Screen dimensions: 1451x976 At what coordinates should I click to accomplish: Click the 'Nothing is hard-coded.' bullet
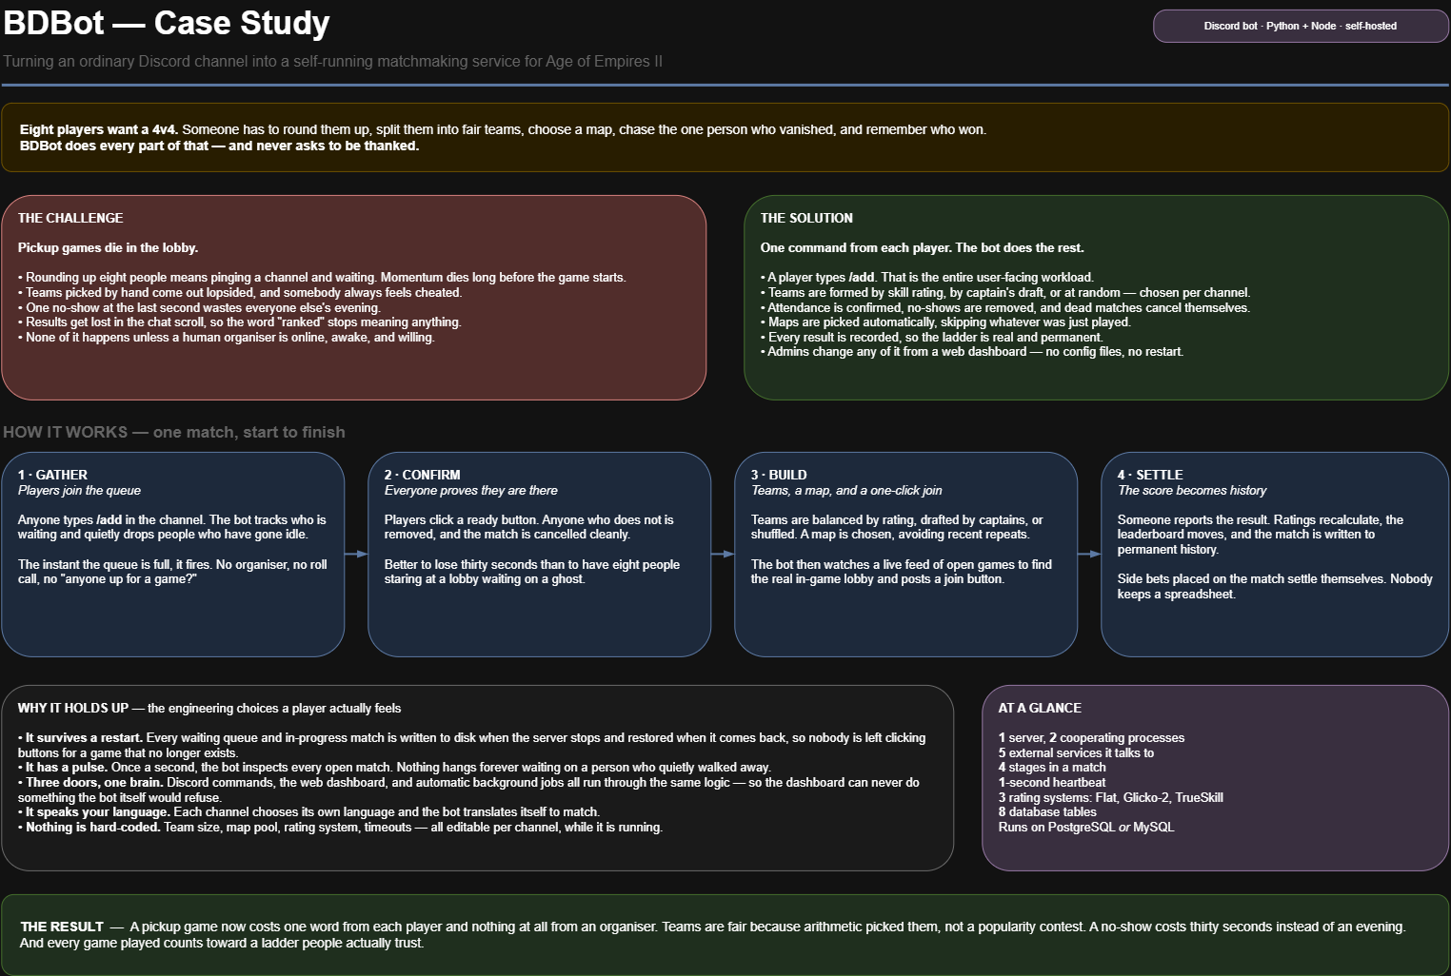(x=340, y=828)
